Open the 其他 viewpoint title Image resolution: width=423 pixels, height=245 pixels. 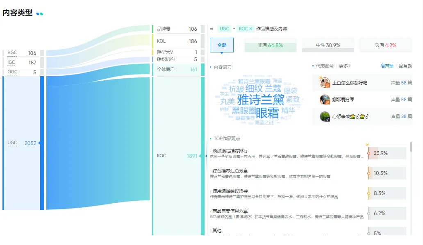[x=217, y=231]
